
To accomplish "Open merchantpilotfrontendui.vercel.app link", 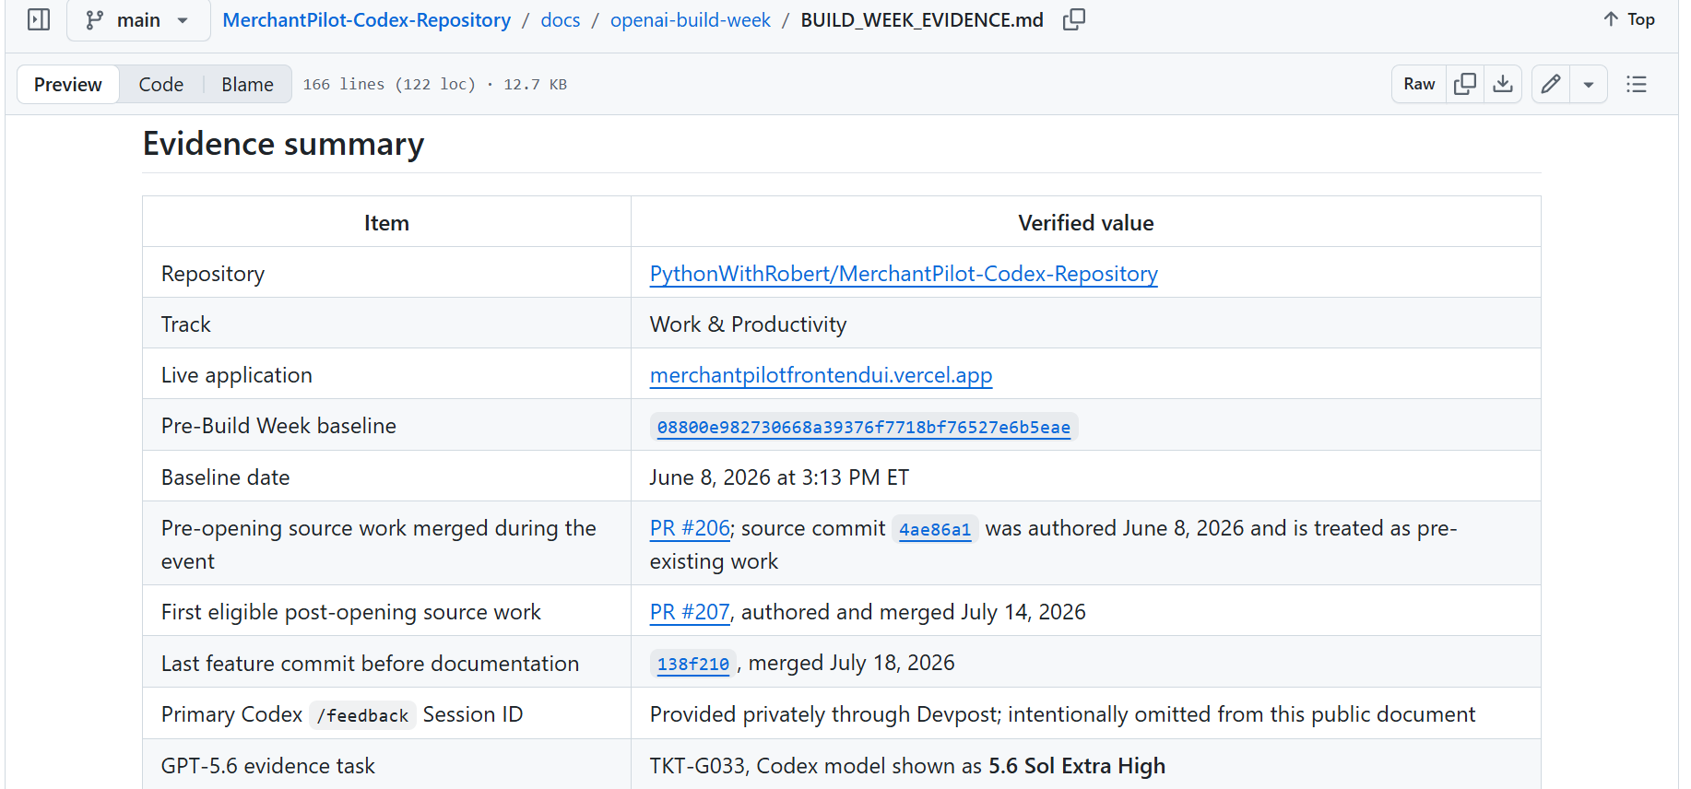I will (x=821, y=375).
